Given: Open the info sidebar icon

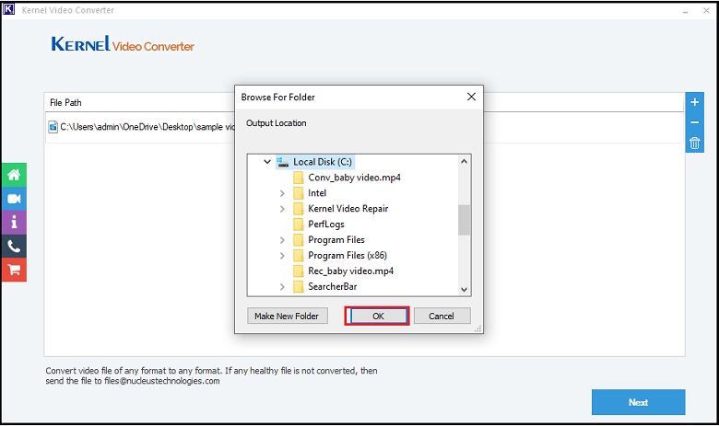Looking at the screenshot, I should click(14, 223).
